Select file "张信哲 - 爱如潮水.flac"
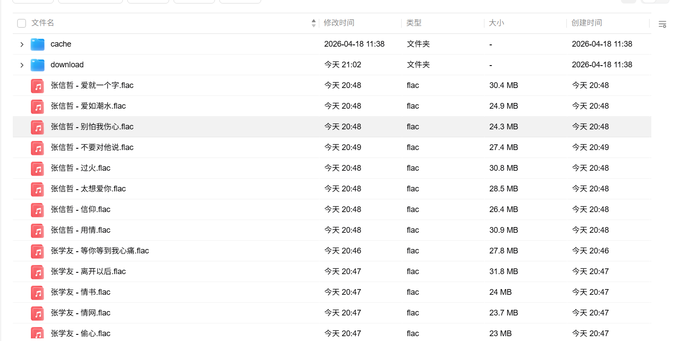Image resolution: width=676 pixels, height=341 pixels. click(89, 106)
